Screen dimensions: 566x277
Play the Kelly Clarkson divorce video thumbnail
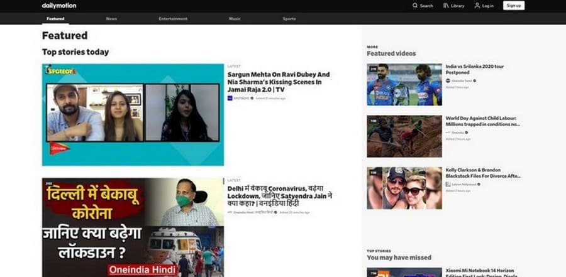pyautogui.click(x=404, y=187)
